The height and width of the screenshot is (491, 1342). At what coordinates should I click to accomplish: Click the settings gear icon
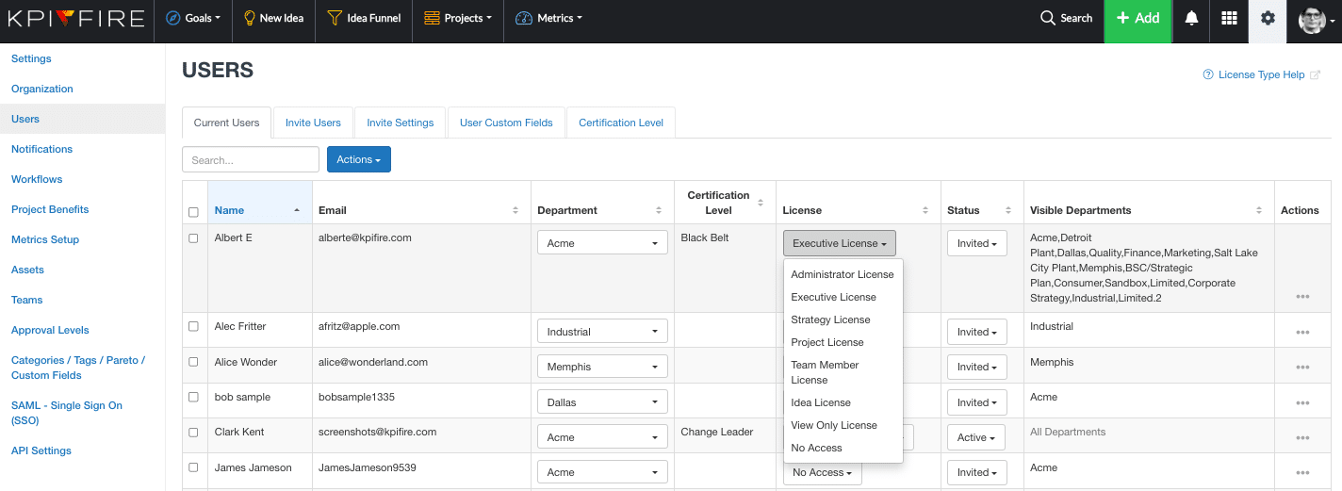tap(1268, 18)
